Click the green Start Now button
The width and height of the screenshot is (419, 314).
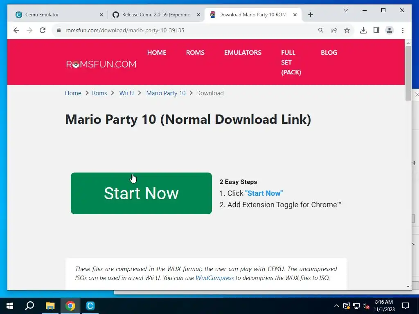click(x=141, y=193)
